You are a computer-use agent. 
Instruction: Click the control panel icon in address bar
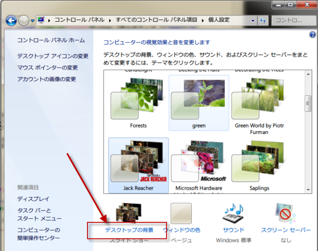click(x=41, y=20)
